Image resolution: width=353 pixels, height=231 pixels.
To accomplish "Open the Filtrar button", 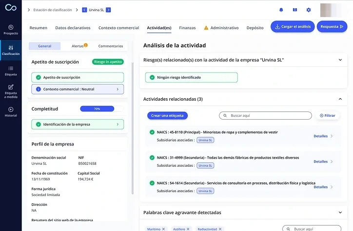I will pos(327,116).
